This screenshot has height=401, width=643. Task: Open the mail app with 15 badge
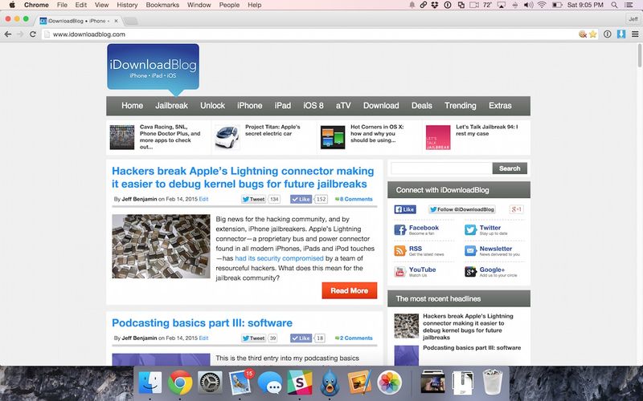pos(240,383)
